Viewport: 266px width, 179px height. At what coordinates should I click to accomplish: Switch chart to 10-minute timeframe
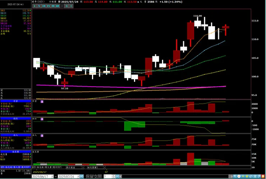43,6
